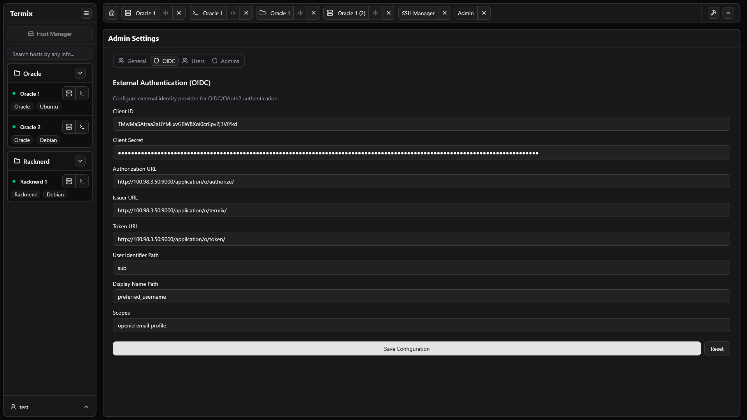Launch terminal for Oracle 2 host
747x420 pixels.
click(82, 127)
